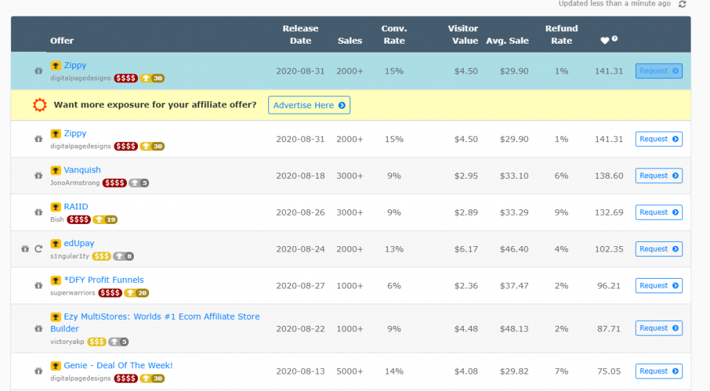Request the highlighted Zippy offer
Image resolution: width=710 pixels, height=391 pixels.
tap(659, 71)
